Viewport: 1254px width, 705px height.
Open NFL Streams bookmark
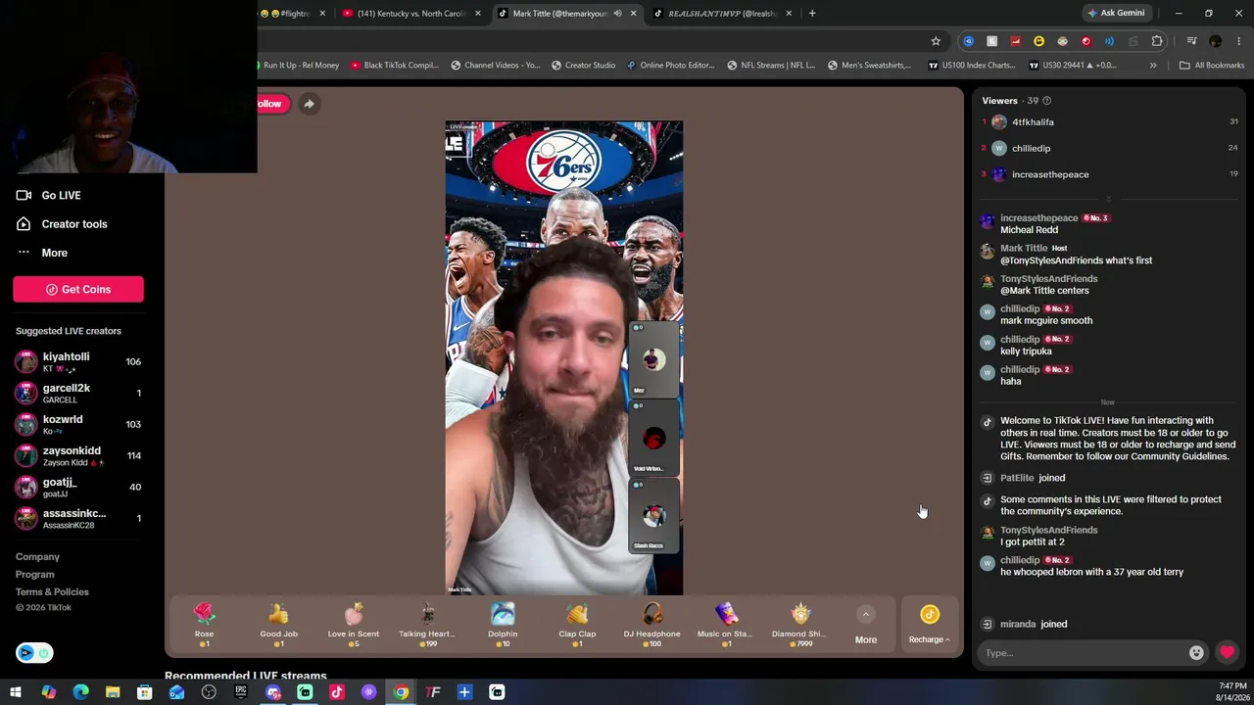771,66
